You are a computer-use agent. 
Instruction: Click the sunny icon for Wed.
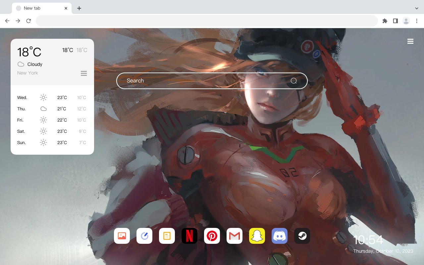pyautogui.click(x=43, y=97)
